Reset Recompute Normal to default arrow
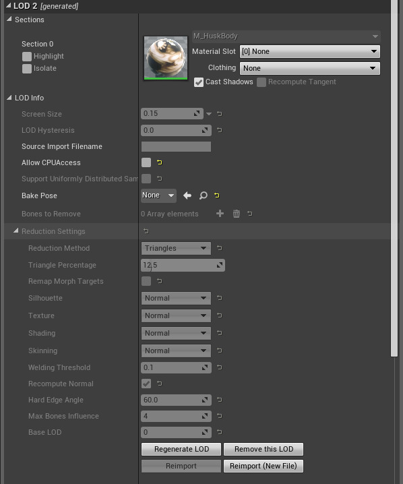This screenshot has height=484, width=403. [x=159, y=384]
